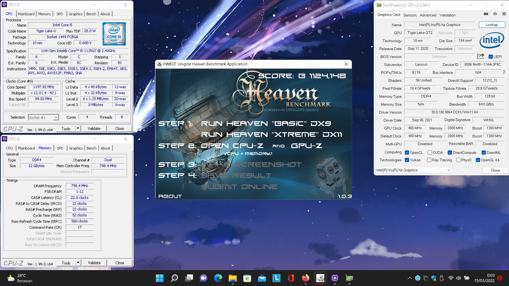Click Run Heaven Xtreme DX11 link

[271, 135]
